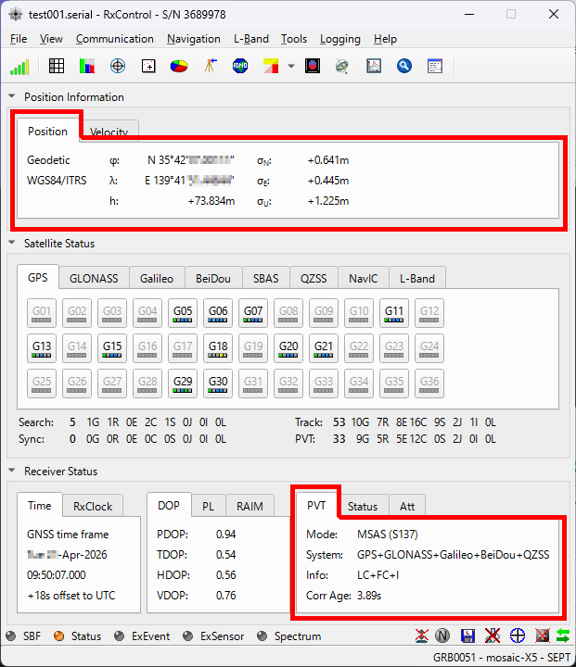Click the round N icon in status bar
The width and height of the screenshot is (576, 667).
443,636
